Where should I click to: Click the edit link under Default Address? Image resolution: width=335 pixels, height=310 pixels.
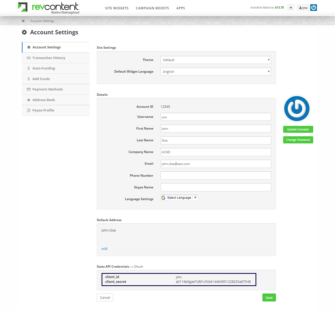[104, 249]
